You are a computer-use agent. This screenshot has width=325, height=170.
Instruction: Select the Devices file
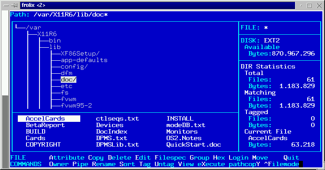[x=110, y=125]
